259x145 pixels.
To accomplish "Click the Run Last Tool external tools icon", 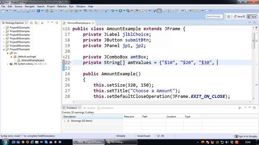I will 128,11.
